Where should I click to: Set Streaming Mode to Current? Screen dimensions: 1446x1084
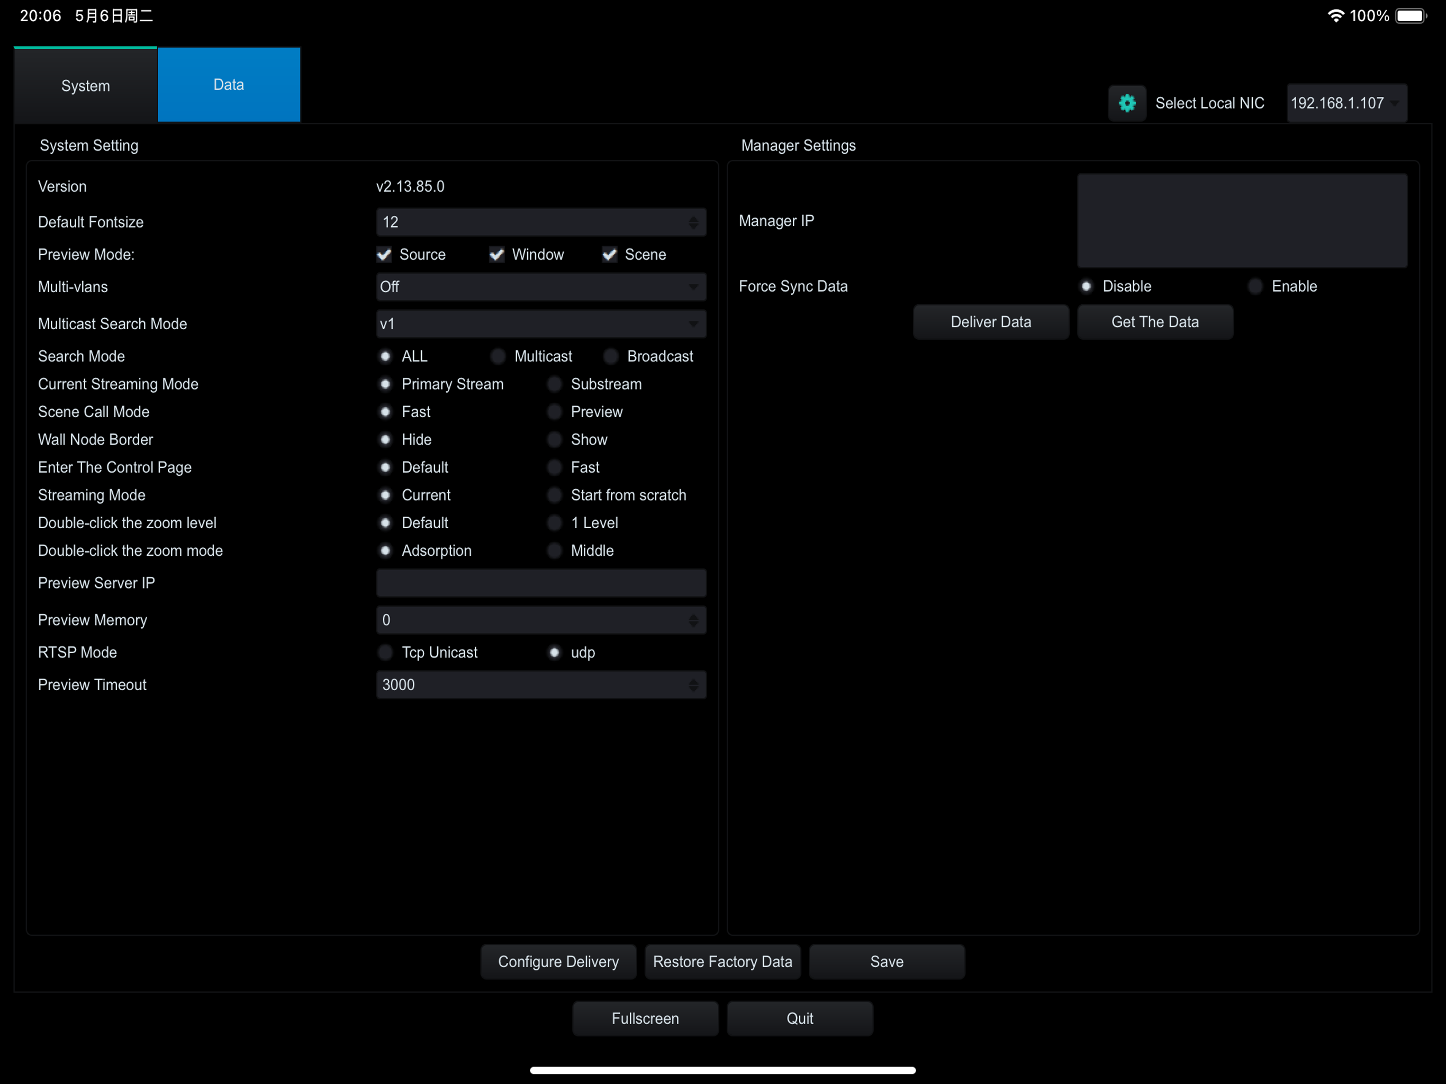click(x=385, y=495)
